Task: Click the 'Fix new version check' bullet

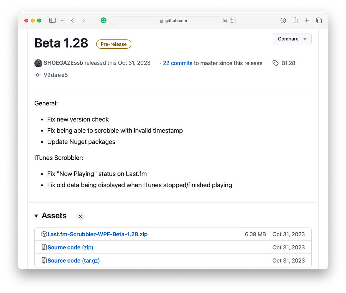Action: tap(78, 120)
